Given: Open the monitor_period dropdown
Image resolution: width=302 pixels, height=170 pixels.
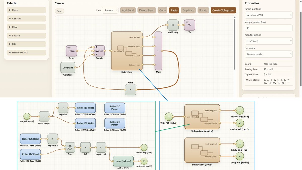Looking at the screenshot, I should point(269,41).
